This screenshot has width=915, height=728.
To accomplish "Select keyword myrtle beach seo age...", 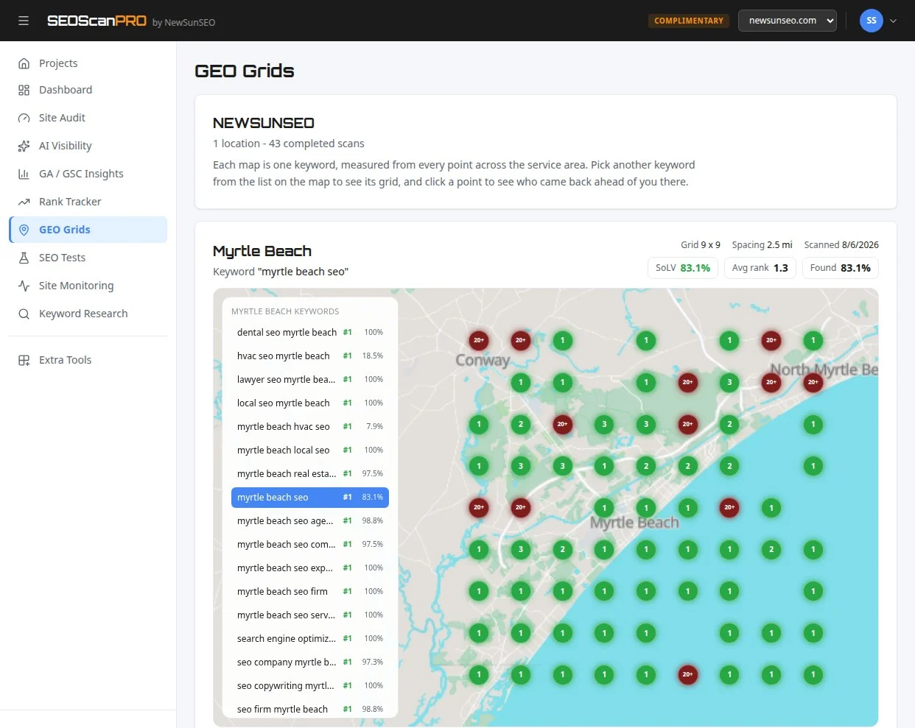I will tap(310, 521).
